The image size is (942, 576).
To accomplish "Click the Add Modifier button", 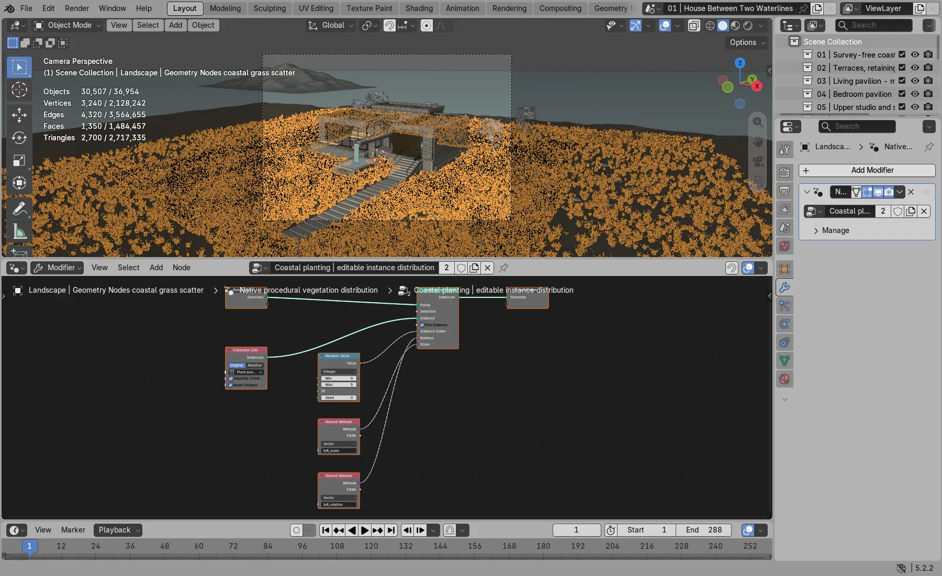I will (x=867, y=170).
